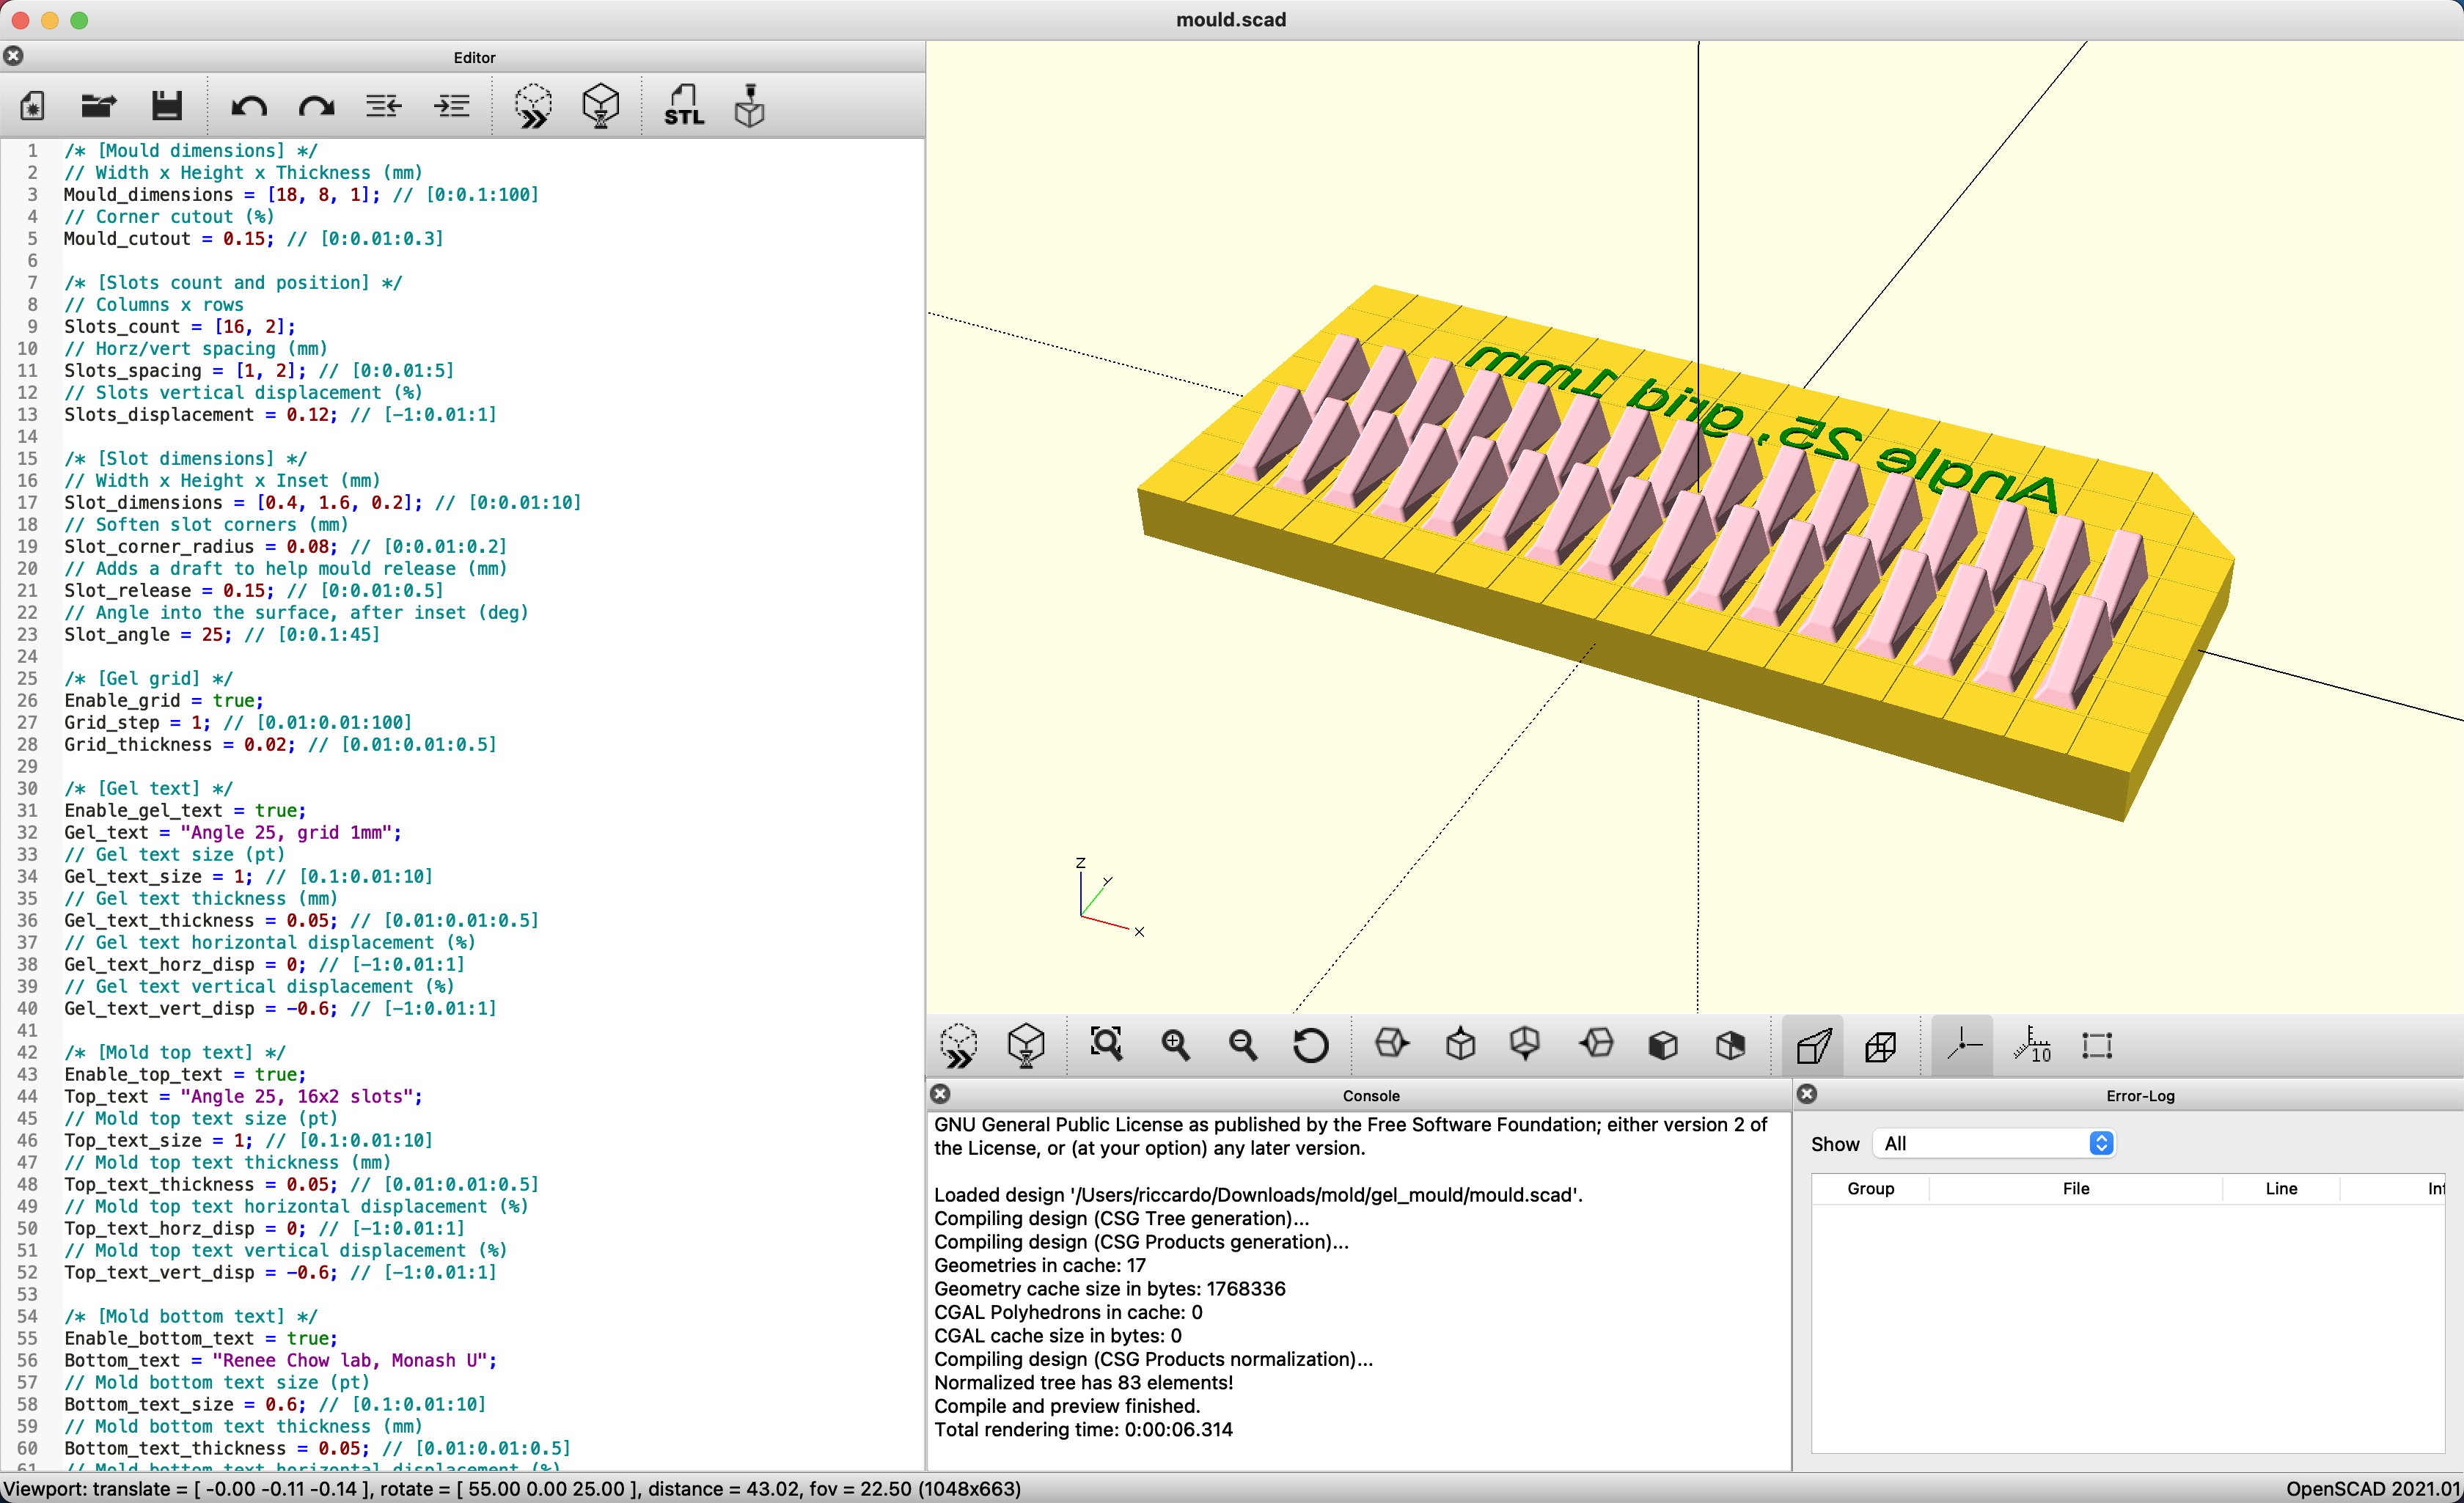2464x1503 pixels.
Task: Send design to 3D printer icon
Action: (749, 105)
